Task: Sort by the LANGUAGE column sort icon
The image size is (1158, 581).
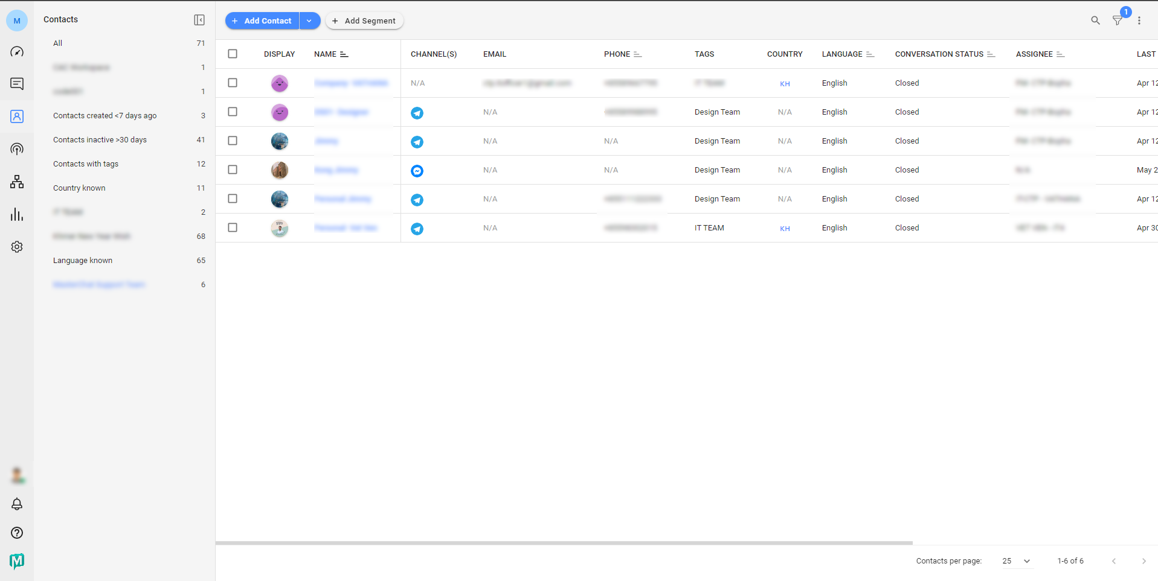Action: click(x=870, y=54)
